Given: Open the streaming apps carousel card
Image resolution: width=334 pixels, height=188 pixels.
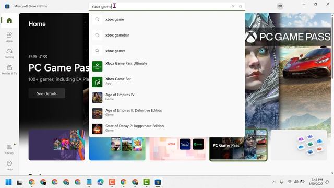Looking at the screenshot, I should point(177,149).
